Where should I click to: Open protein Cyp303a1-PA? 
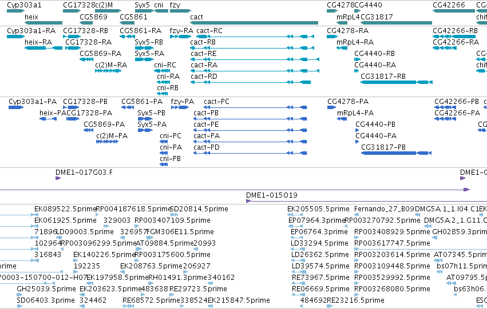coord(33,102)
